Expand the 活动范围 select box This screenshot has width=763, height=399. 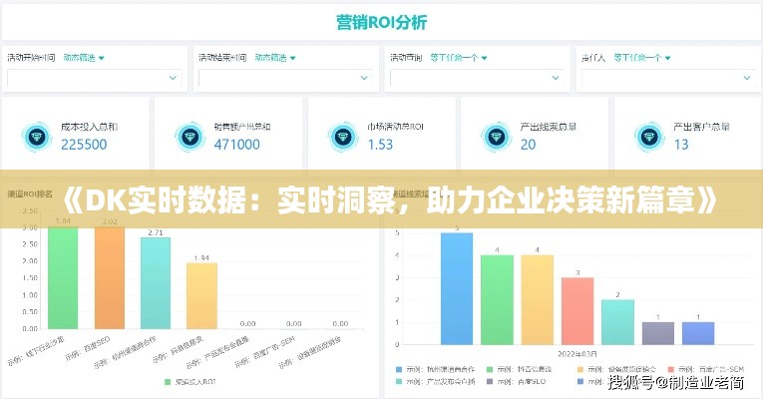coord(474,78)
